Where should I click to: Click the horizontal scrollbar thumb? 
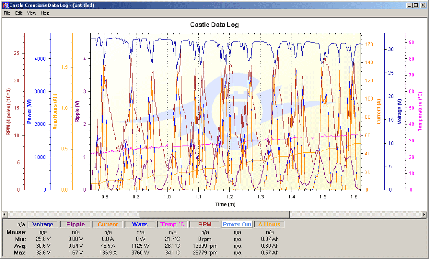(215, 215)
